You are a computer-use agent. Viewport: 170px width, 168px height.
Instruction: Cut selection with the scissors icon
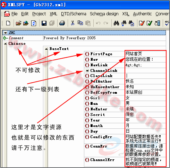pos(73,23)
